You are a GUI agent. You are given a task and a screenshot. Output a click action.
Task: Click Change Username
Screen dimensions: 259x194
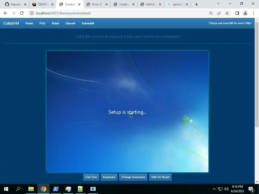(x=133, y=177)
